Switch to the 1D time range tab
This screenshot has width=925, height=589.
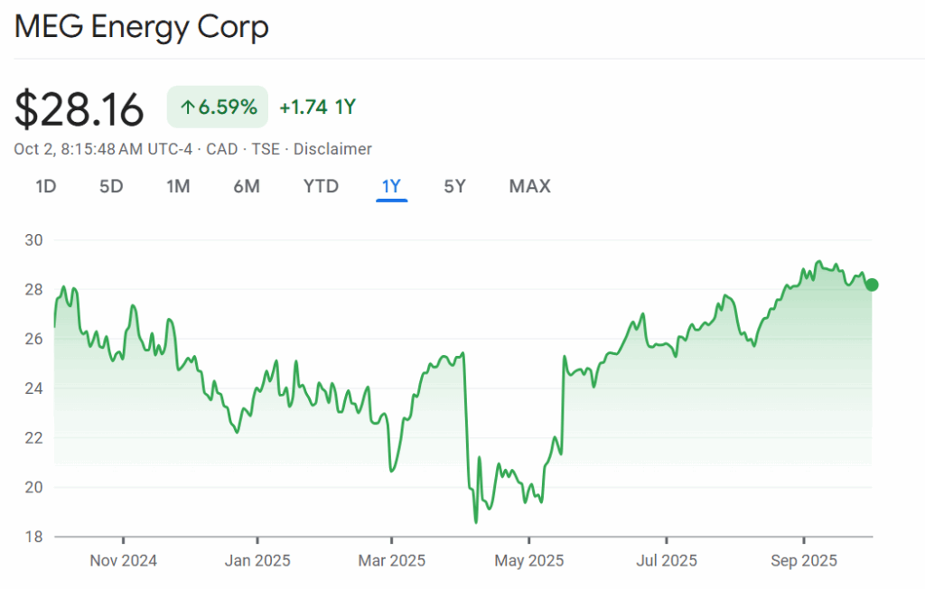46,186
